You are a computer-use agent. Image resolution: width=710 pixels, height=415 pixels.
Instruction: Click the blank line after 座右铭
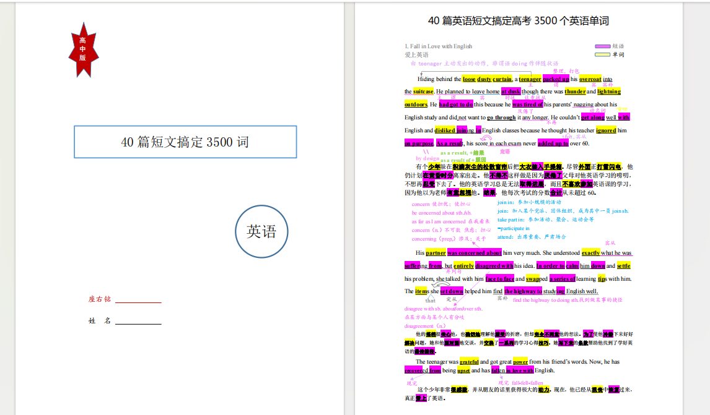(138, 302)
